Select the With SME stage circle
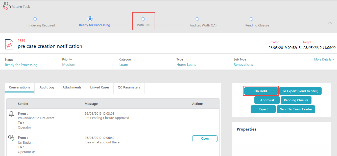The height and width of the screenshot is (156, 337). coord(143,19)
